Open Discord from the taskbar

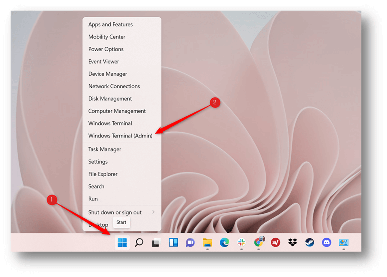click(327, 242)
